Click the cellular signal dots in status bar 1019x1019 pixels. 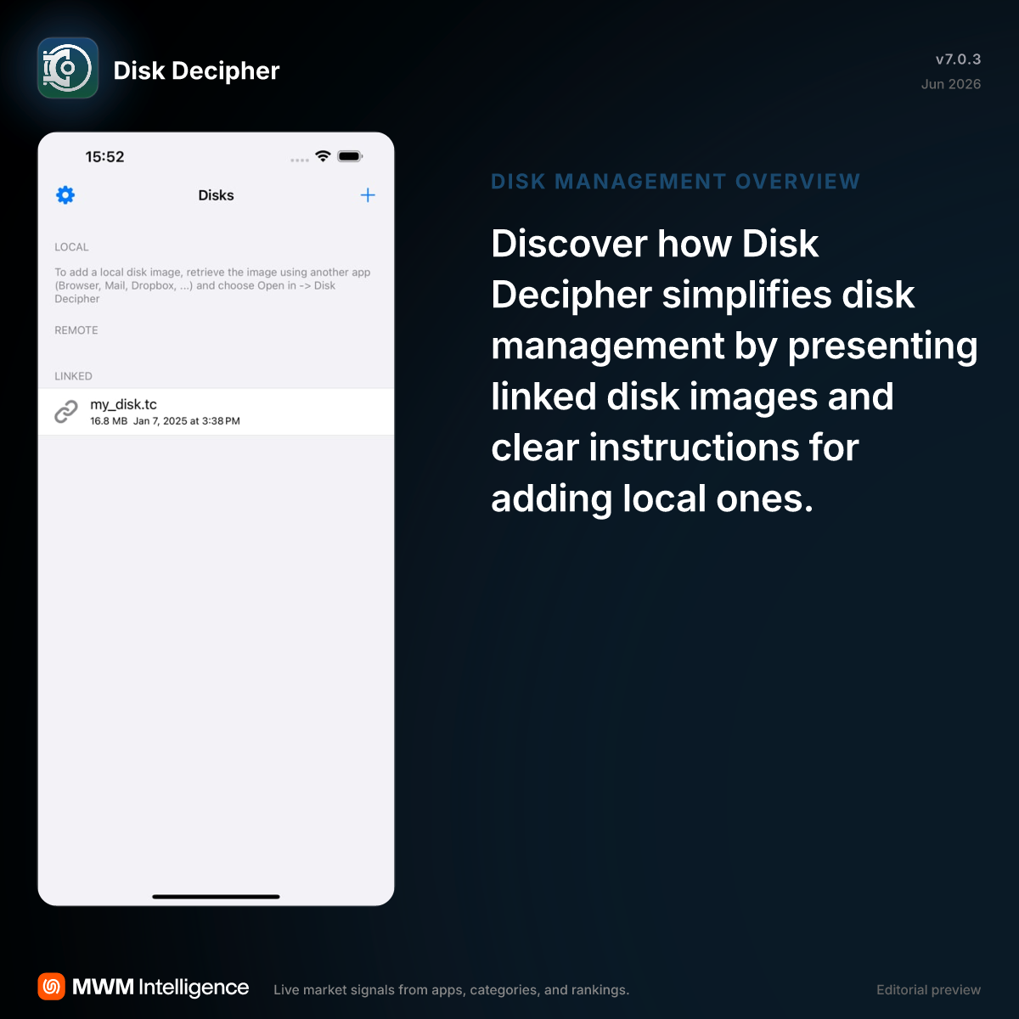300,160
